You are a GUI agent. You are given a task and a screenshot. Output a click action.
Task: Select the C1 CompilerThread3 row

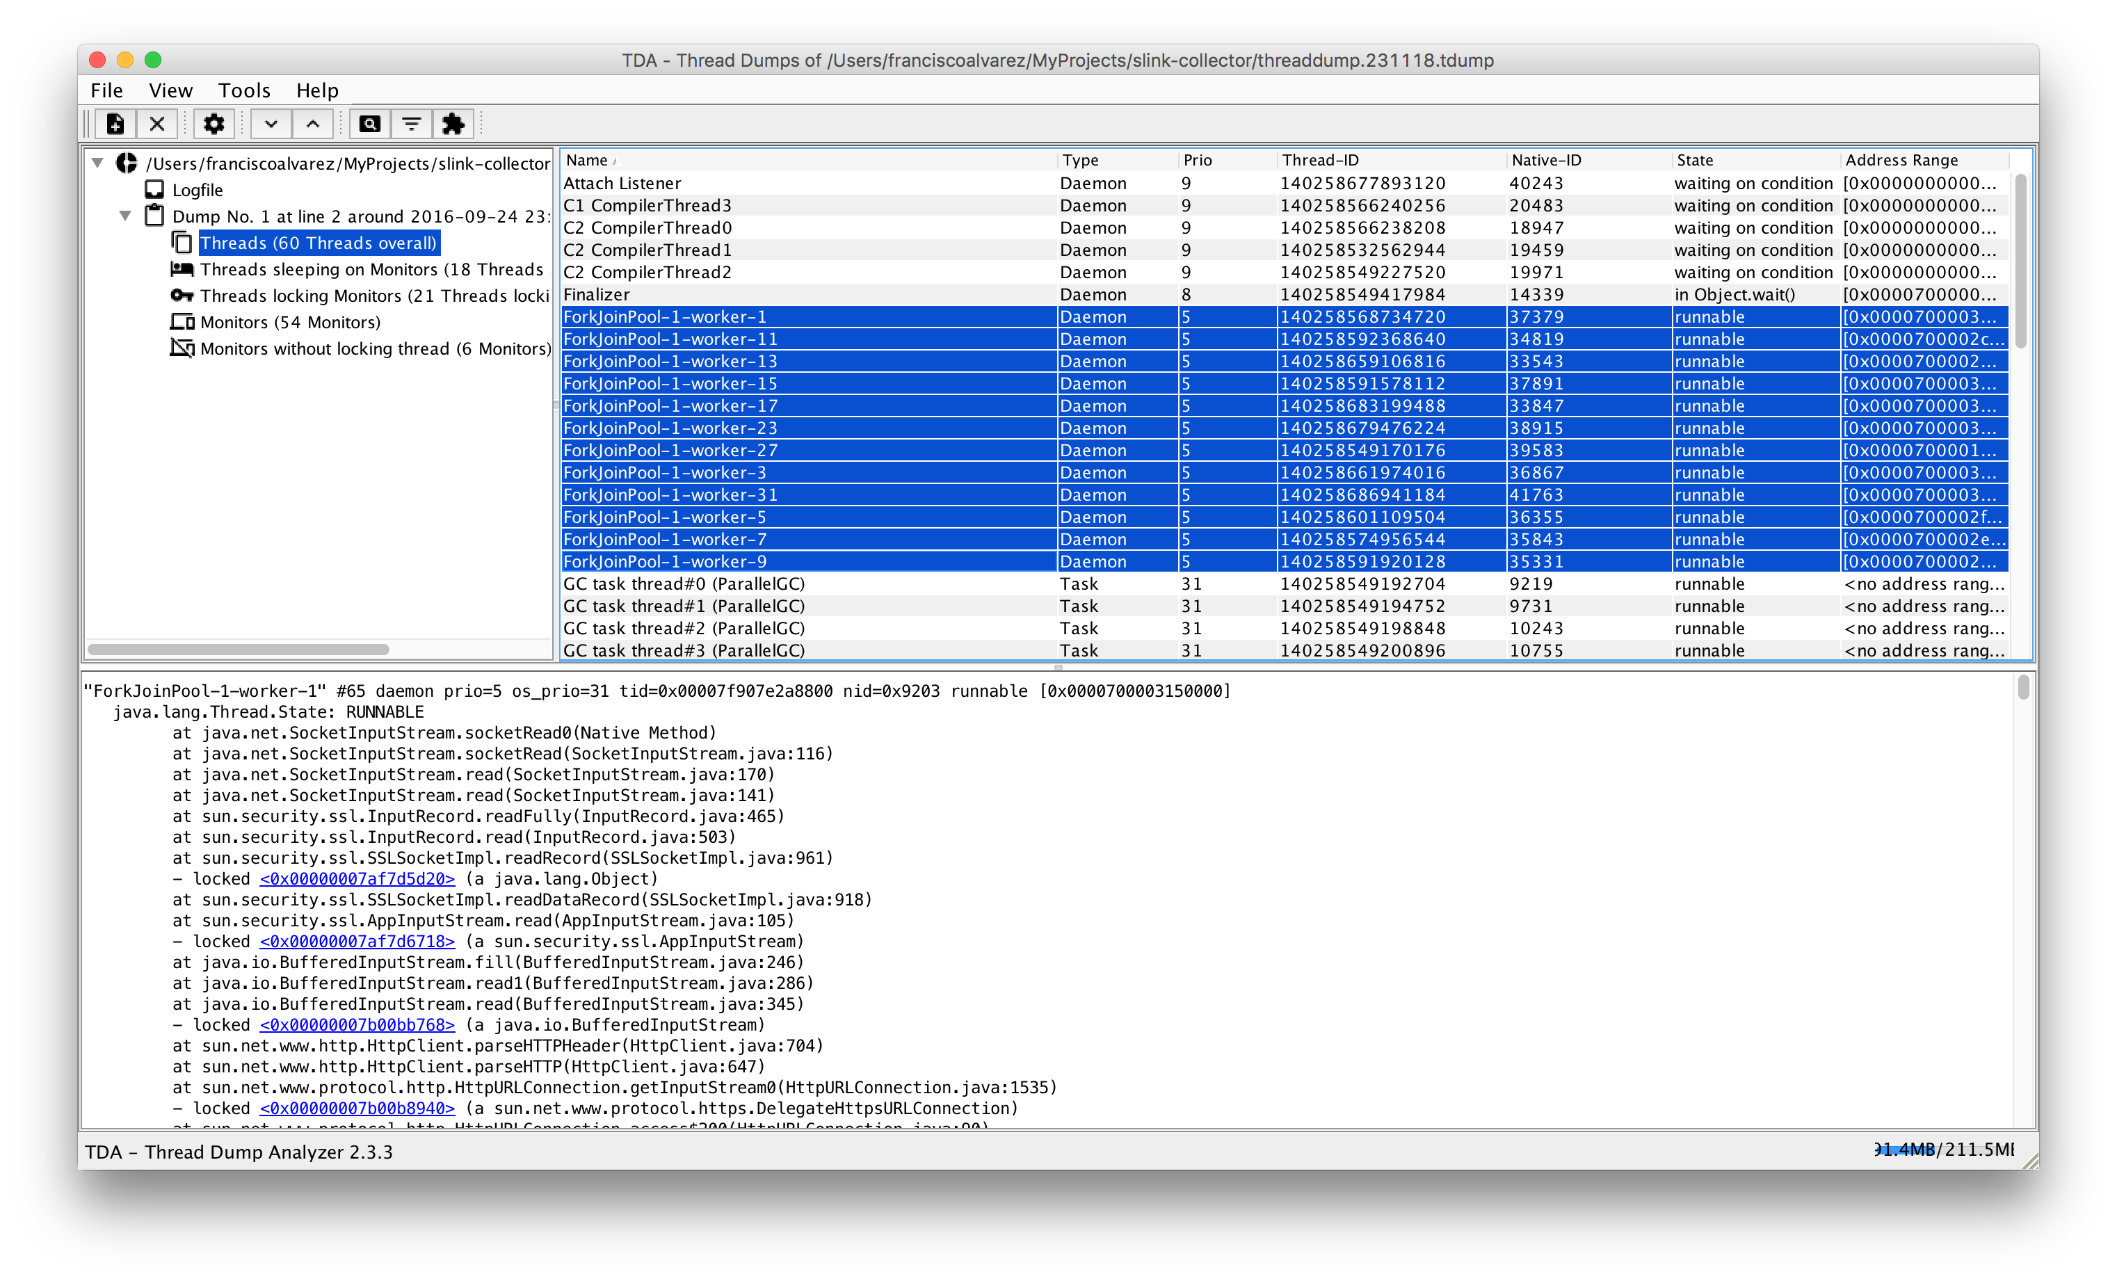tap(1285, 205)
